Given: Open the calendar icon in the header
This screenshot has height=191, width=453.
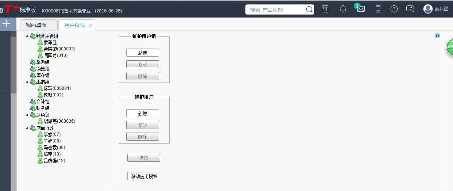Looking at the screenshot, I should click(x=325, y=9).
